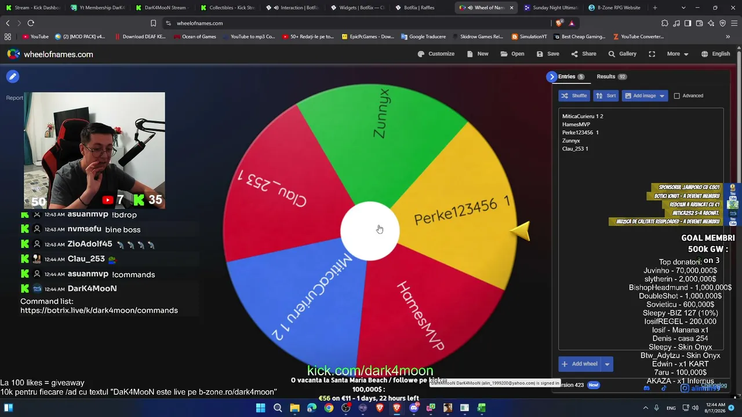Change language from English selector

(x=715, y=54)
